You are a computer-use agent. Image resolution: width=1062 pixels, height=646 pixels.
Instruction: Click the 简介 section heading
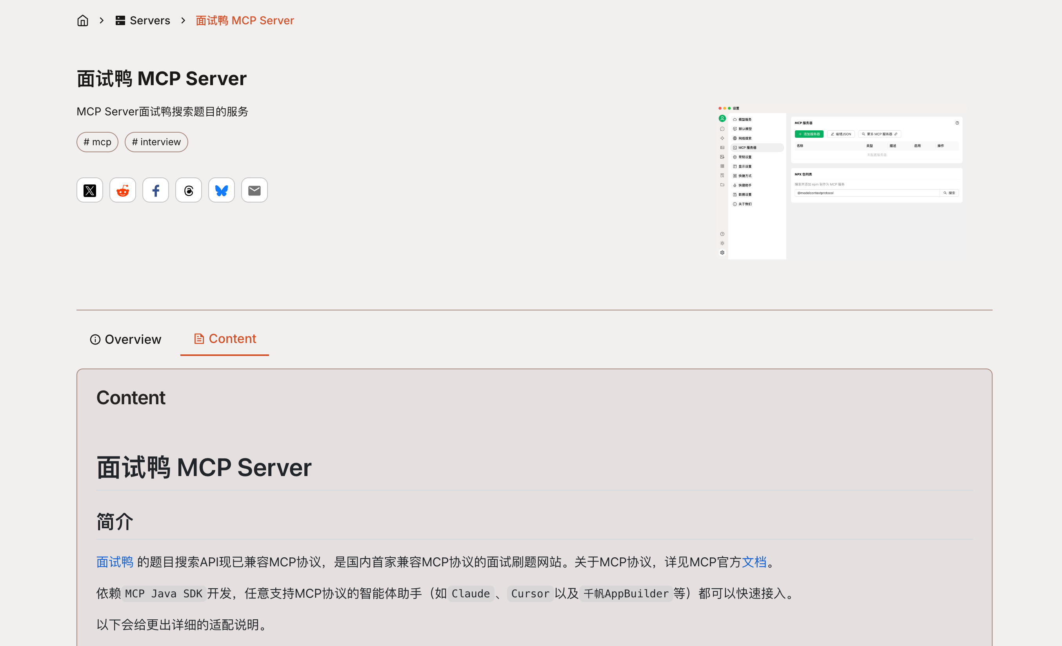click(115, 521)
